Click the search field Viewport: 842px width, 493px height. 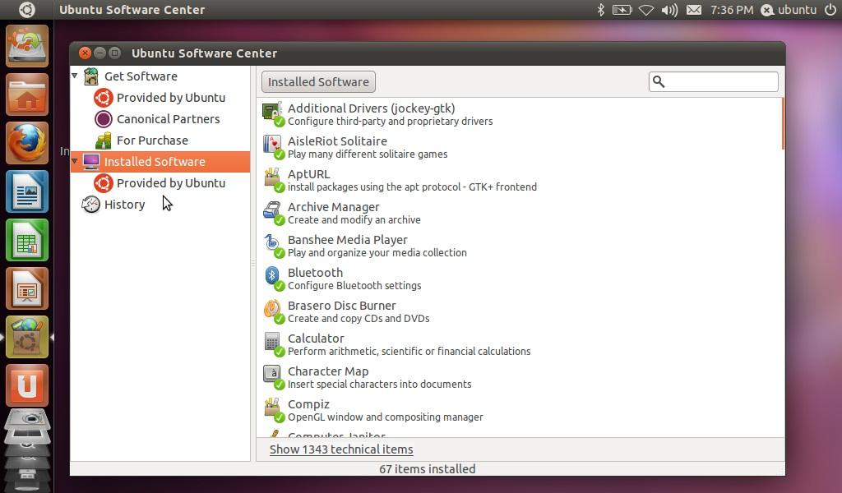tap(713, 81)
